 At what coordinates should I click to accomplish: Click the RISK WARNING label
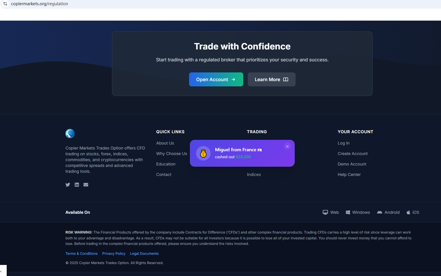pos(79,232)
